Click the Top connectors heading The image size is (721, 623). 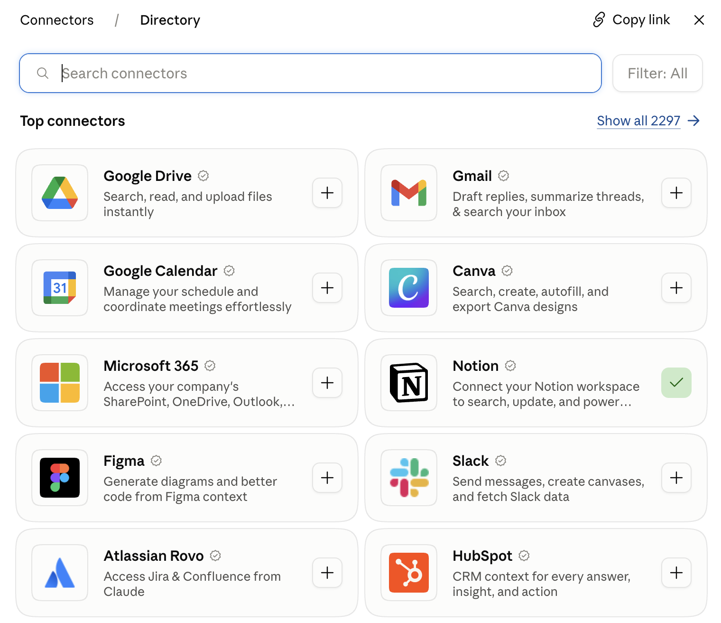tap(73, 121)
